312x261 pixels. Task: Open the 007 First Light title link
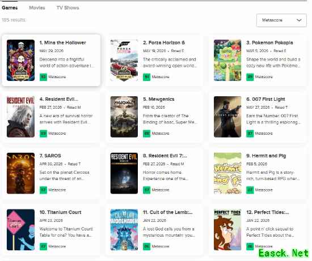click(x=265, y=99)
